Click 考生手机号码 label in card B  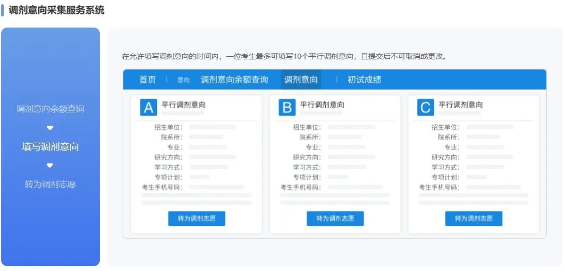pyautogui.click(x=301, y=187)
